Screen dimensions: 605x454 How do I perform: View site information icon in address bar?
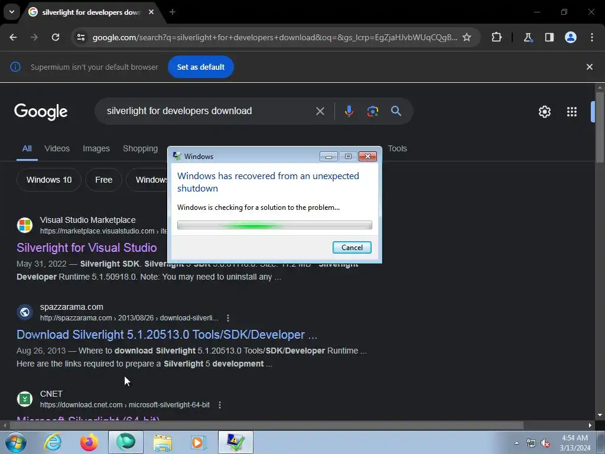81,37
